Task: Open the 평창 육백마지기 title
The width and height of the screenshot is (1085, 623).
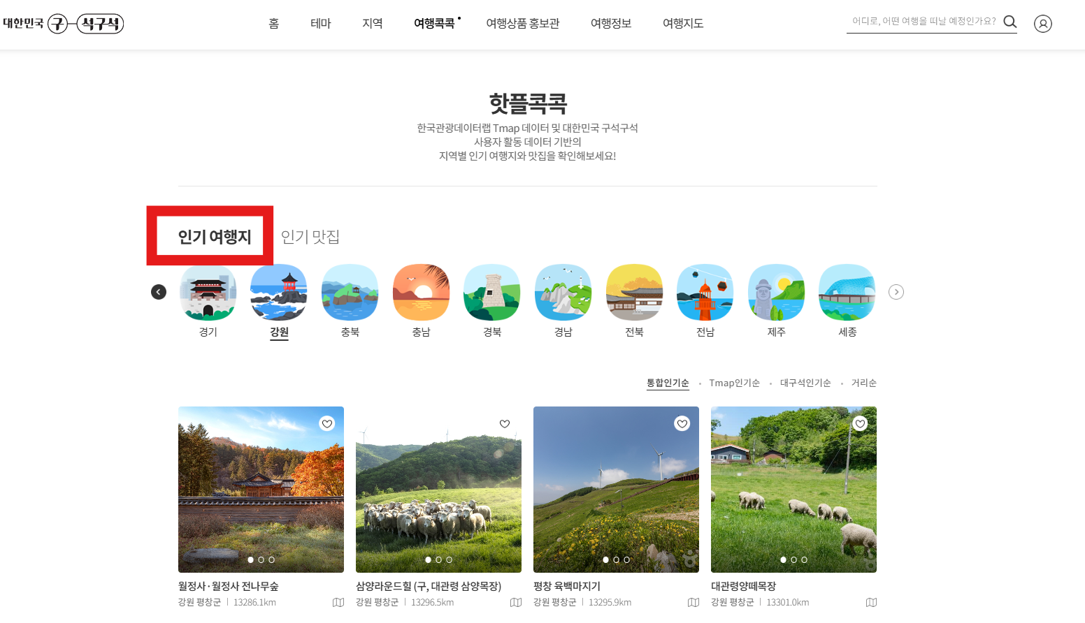Action: pyautogui.click(x=567, y=586)
